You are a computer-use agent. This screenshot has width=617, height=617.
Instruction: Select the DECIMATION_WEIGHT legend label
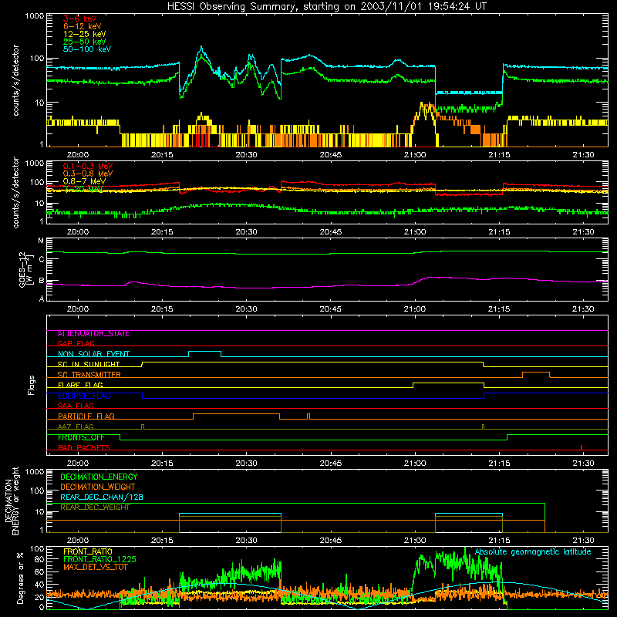[98, 487]
